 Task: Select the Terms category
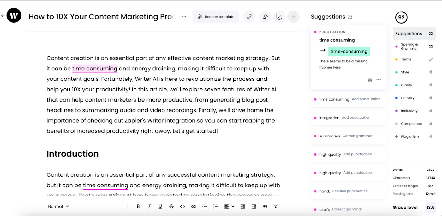coord(414,59)
